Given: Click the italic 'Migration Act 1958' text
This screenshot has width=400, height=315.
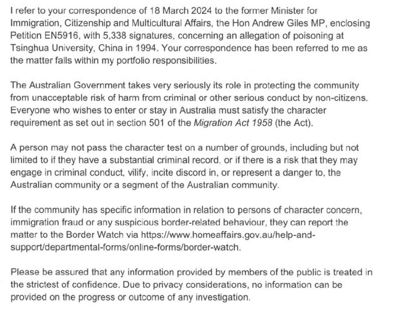Looking at the screenshot, I should 233,123.
